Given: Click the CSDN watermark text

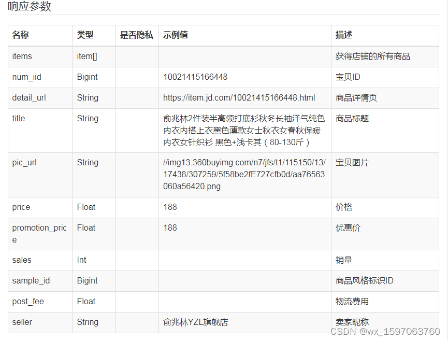Looking at the screenshot, I should click(x=385, y=332).
